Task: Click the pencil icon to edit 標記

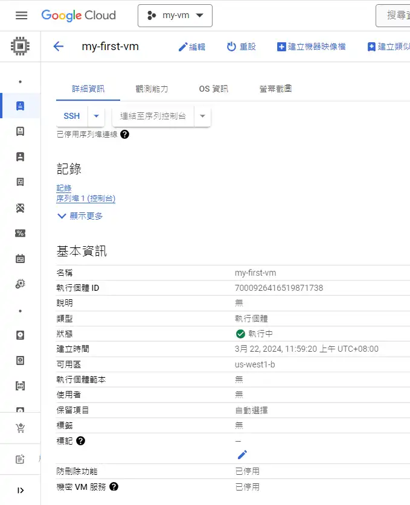Action: [242, 454]
